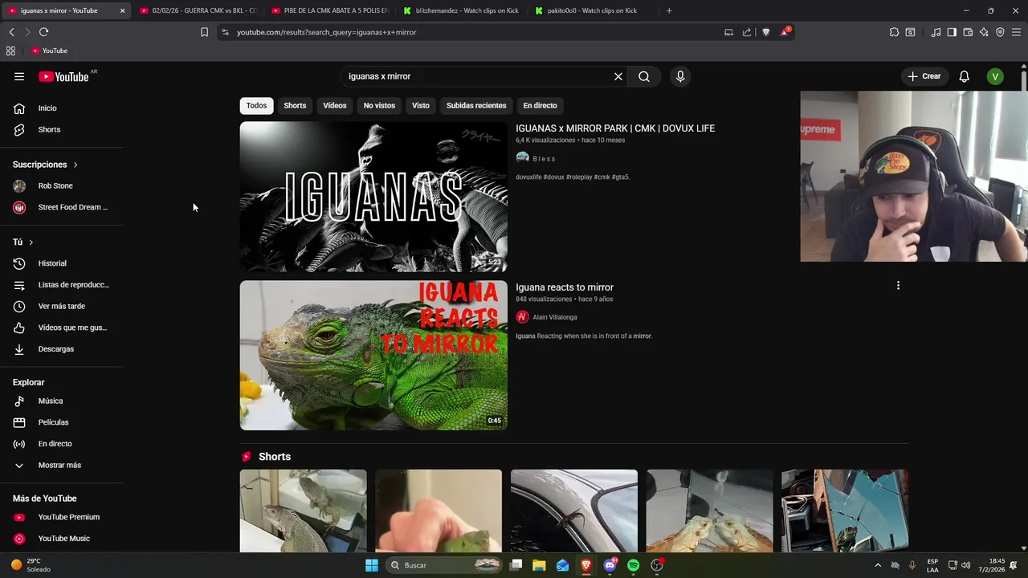Open options menu for Iguana reacts to mirror
The height and width of the screenshot is (578, 1028).
[x=898, y=285]
